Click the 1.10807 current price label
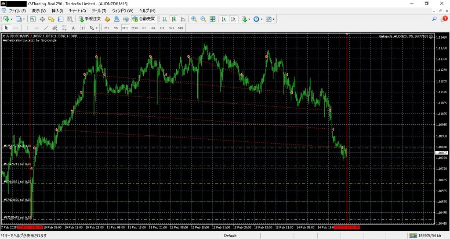This screenshot has width=450, height=239. coord(441,153)
